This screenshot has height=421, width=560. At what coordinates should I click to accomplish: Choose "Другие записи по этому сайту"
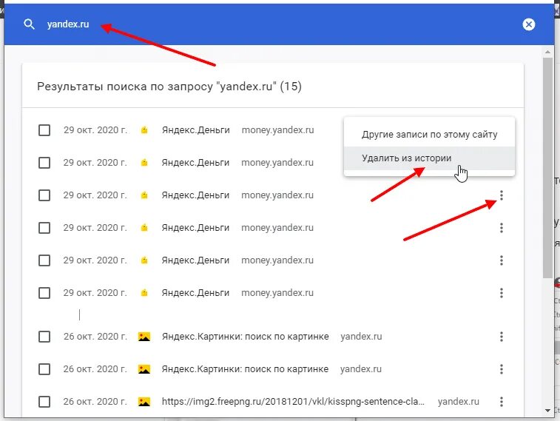(x=429, y=134)
